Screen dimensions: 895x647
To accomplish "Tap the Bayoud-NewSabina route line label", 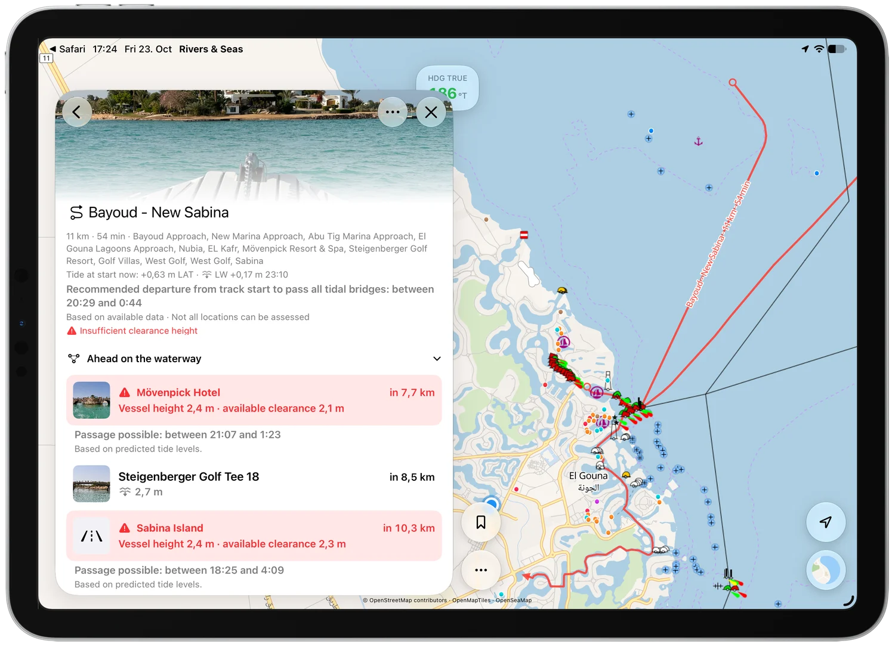I will 718,245.
